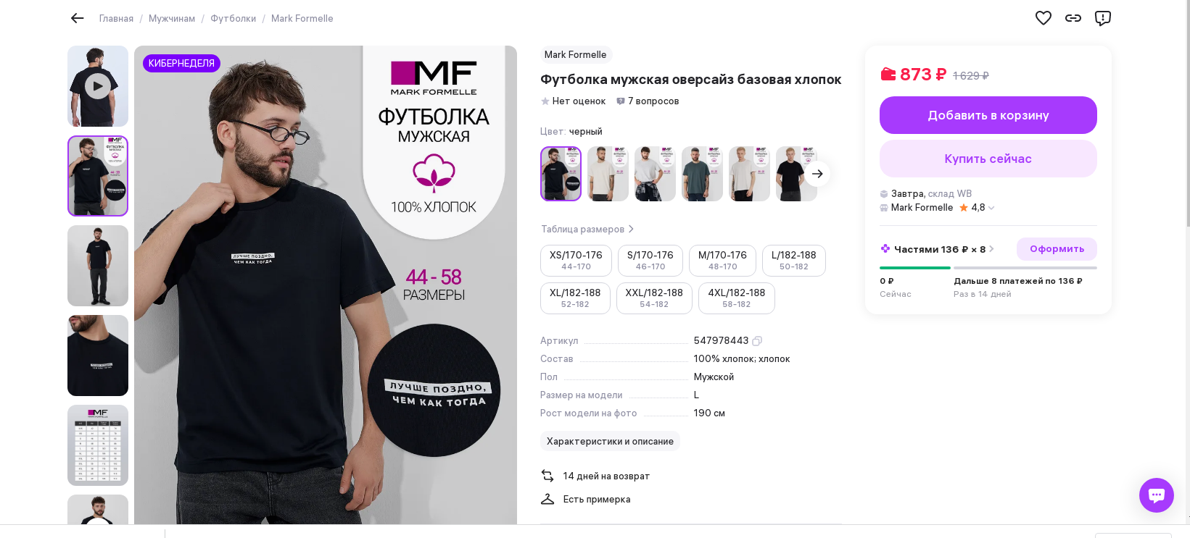Viewport: 1190px width, 538px height.
Task: Select size XS/170-176
Action: pyautogui.click(x=576, y=261)
